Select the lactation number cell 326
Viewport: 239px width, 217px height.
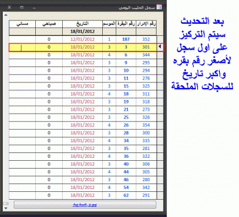(146, 117)
